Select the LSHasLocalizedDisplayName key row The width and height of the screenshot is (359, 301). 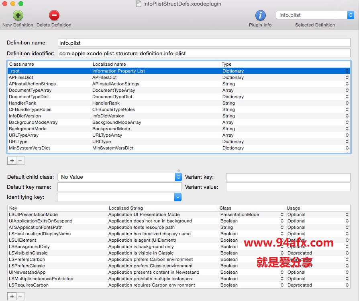click(x=179, y=234)
